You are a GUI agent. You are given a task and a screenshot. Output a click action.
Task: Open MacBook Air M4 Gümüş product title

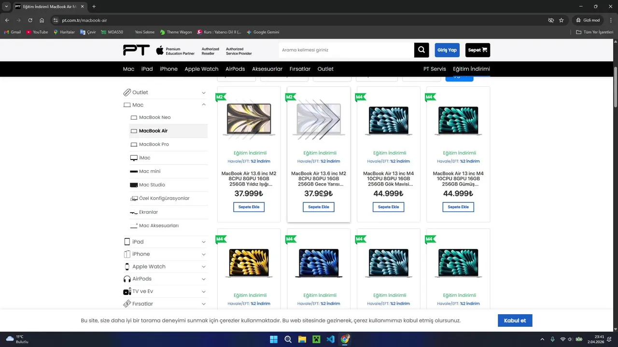coord(458,179)
